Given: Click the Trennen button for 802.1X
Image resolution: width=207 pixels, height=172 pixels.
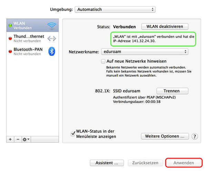Looking at the screenshot, I should (172, 91).
